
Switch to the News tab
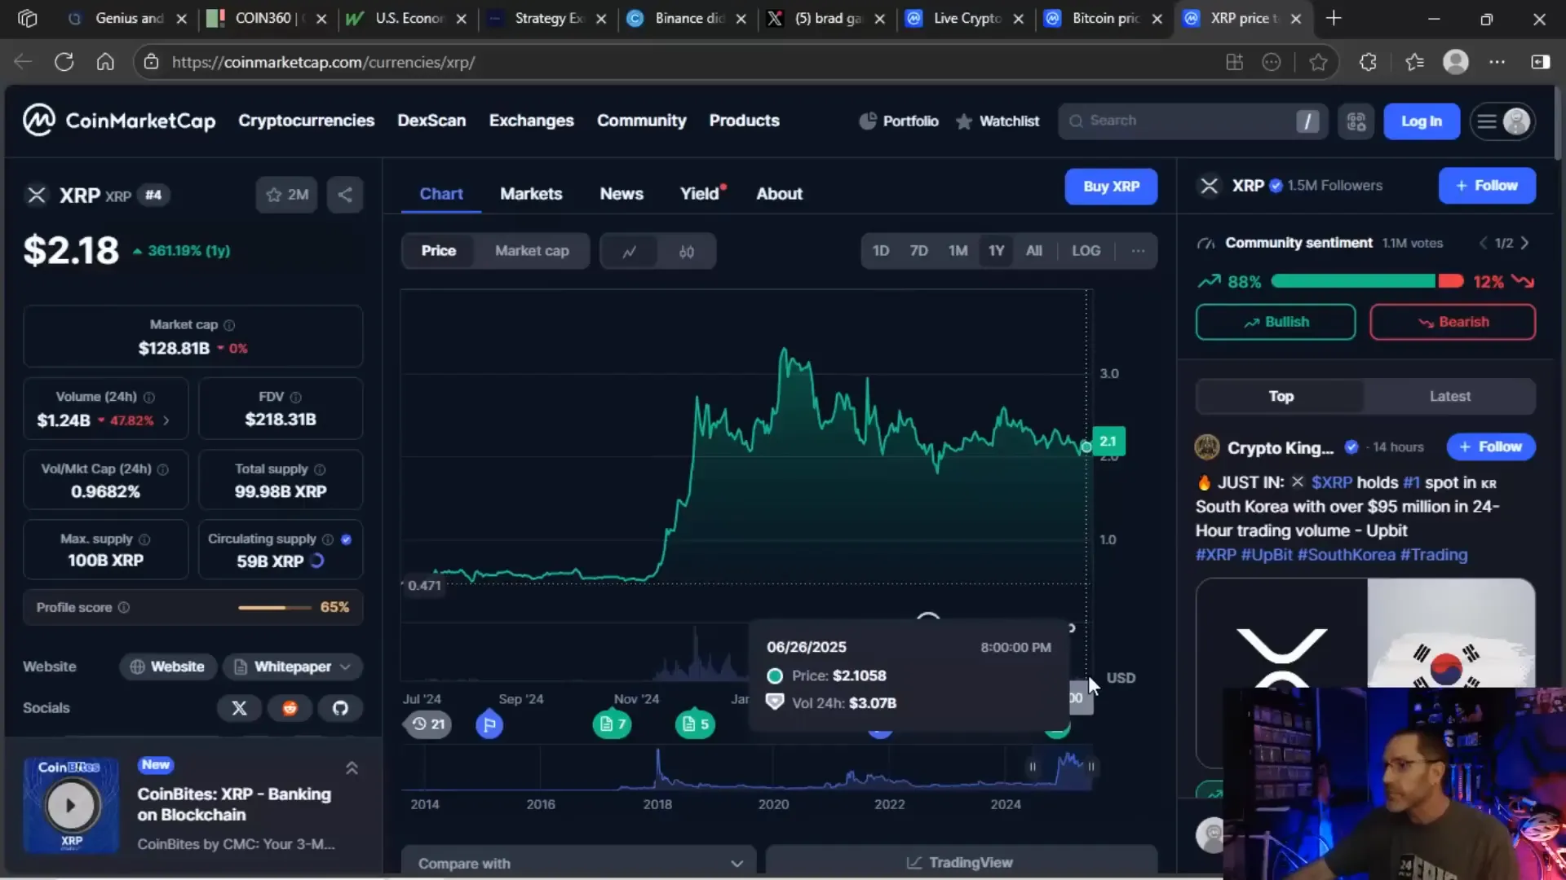pos(622,194)
